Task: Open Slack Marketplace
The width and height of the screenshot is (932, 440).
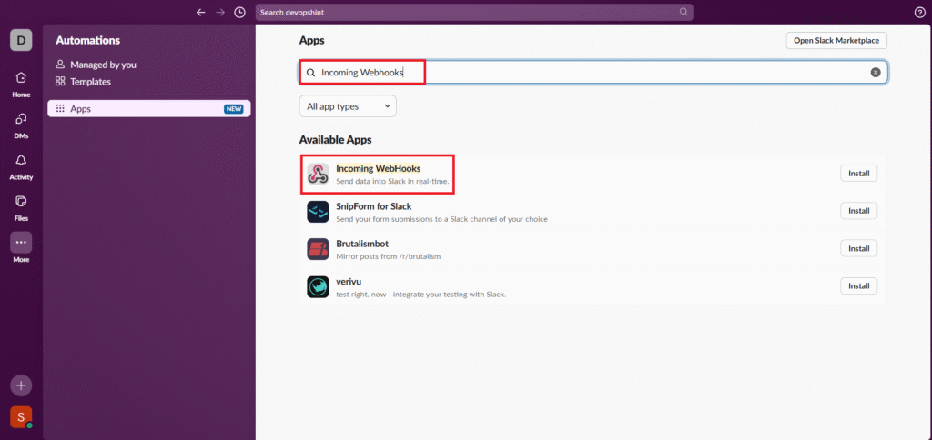Action: (836, 40)
